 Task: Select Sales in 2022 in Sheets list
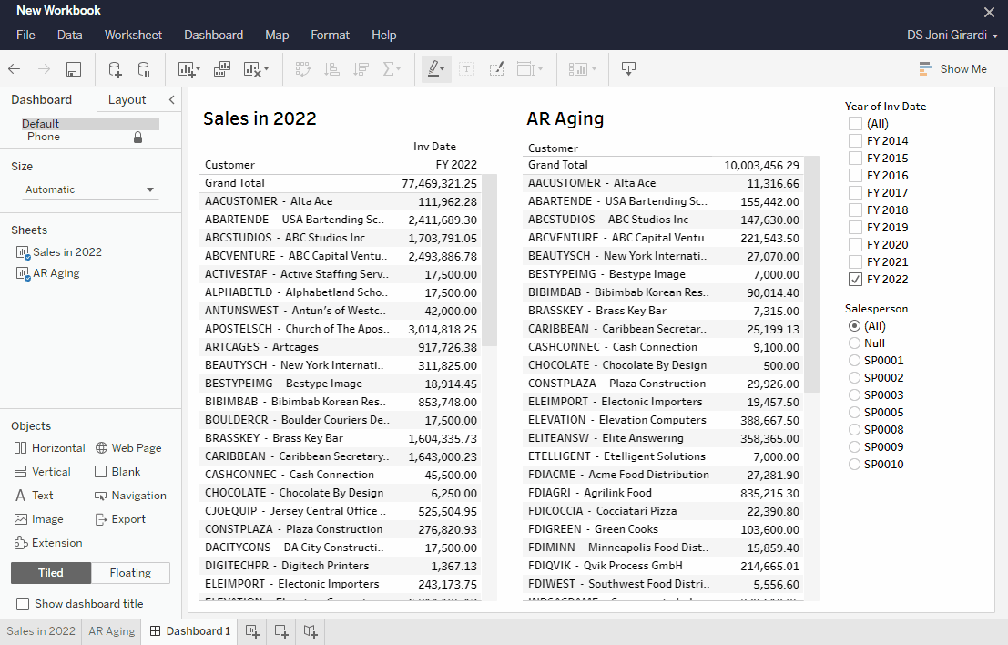click(66, 252)
